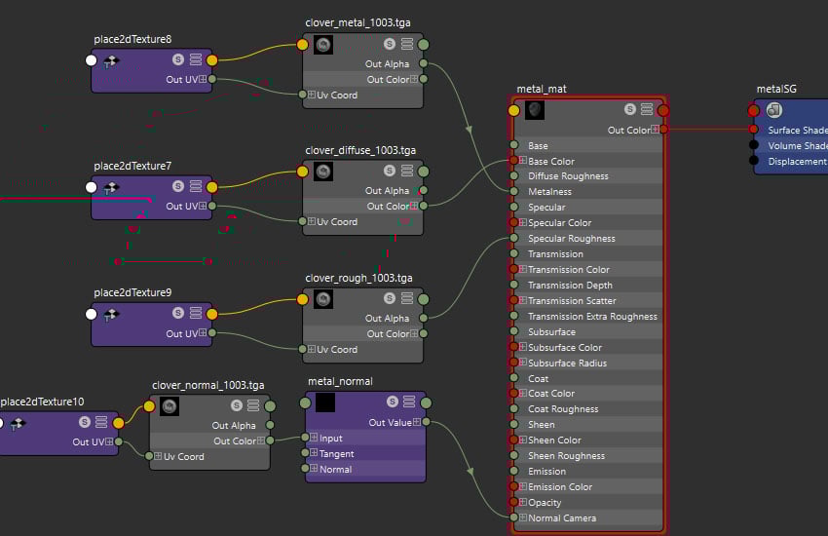This screenshot has height=536, width=828.
Task: Select the metalSG node title
Action: 776,89
